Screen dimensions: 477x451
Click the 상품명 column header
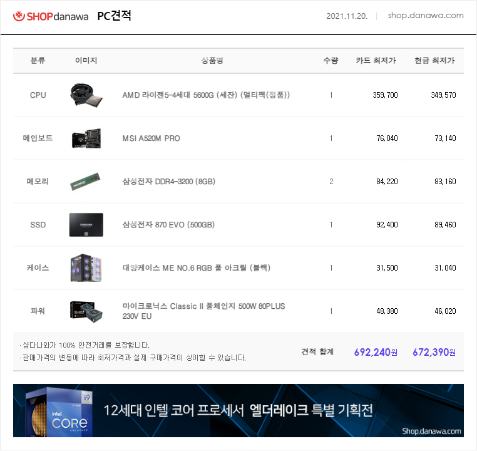point(212,60)
